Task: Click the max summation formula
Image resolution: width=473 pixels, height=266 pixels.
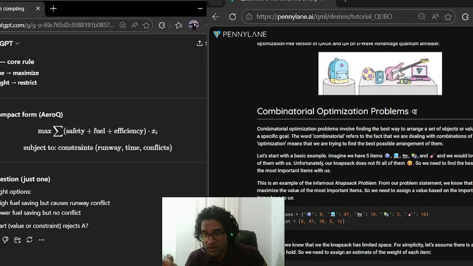Action: tap(98, 131)
